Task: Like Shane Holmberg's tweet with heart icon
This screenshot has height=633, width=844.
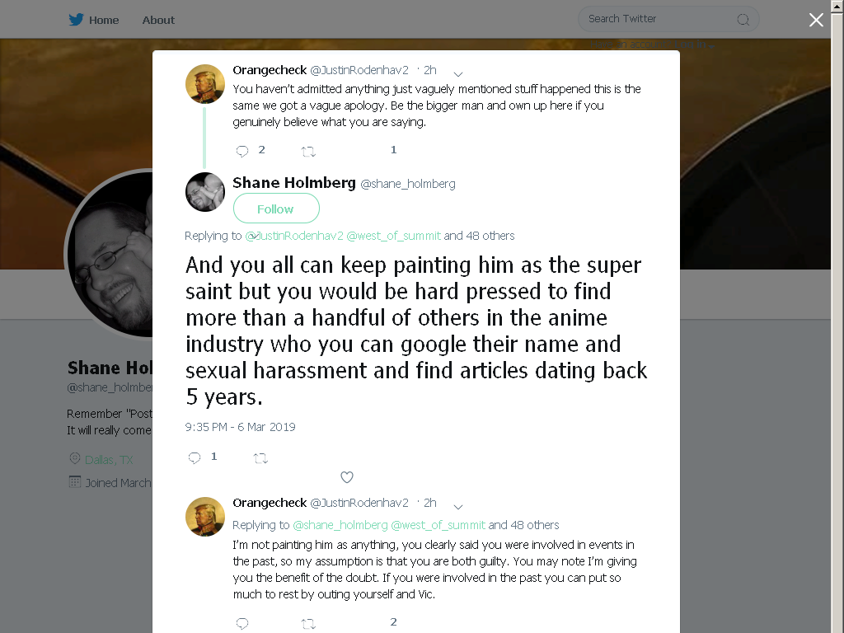Action: pos(347,477)
